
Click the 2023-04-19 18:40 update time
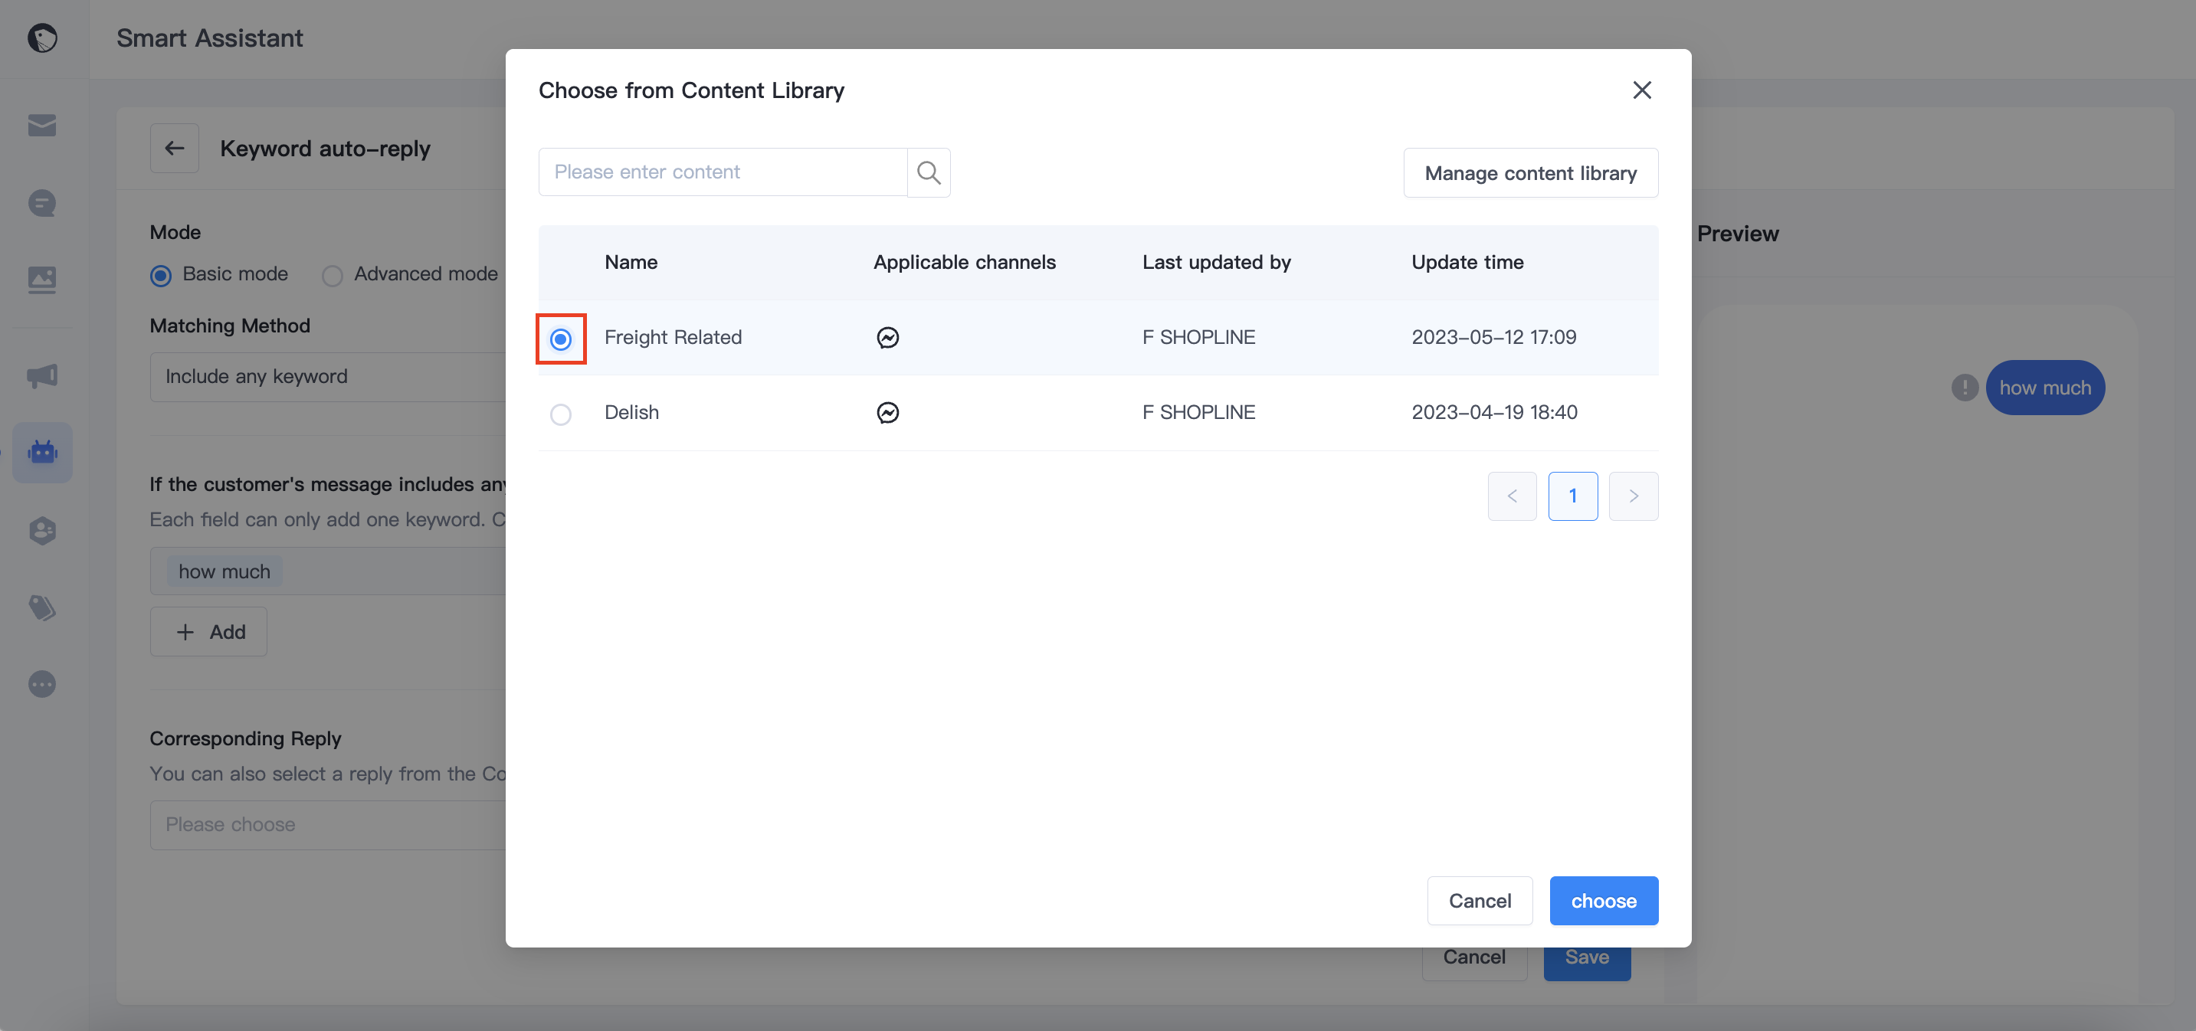[1493, 412]
